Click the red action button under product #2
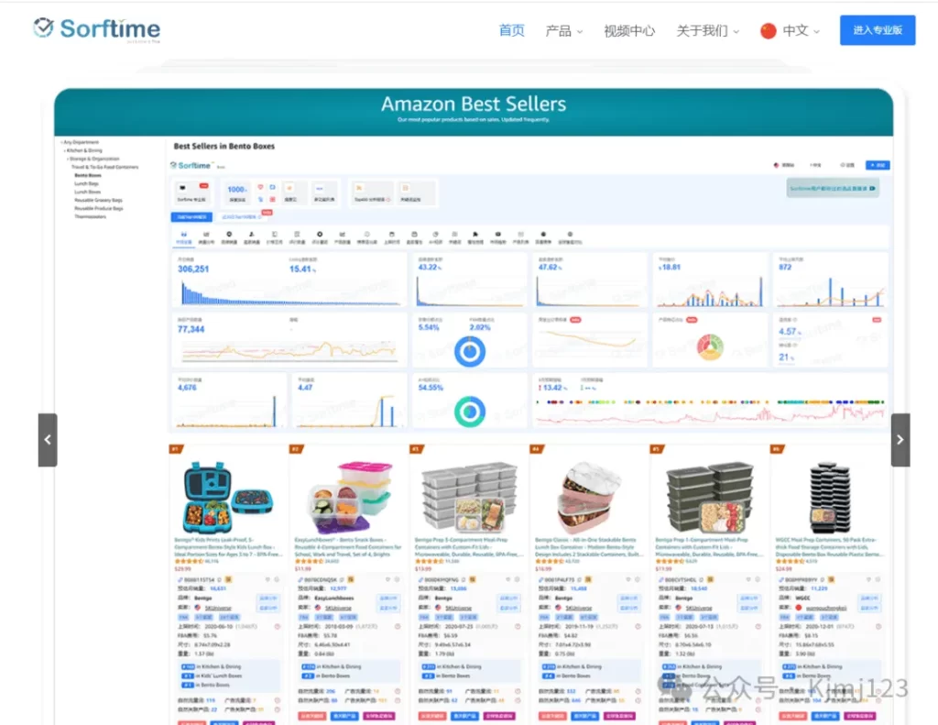 [x=312, y=716]
